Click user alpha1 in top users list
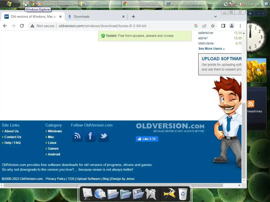Viewport: 270px width, 202px height. (203, 38)
